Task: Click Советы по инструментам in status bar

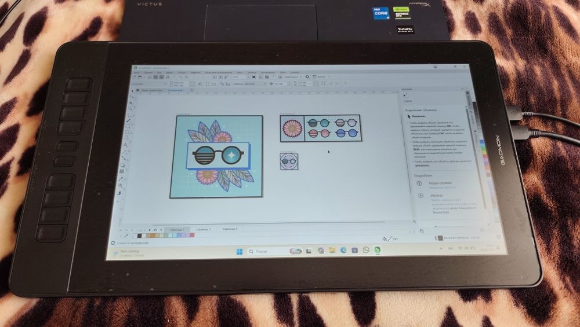Action: pos(133,243)
